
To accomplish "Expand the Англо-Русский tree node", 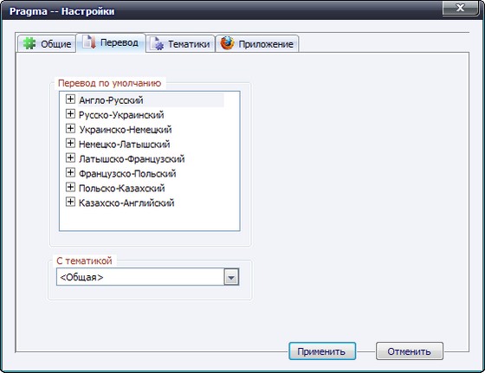I will 70,99.
